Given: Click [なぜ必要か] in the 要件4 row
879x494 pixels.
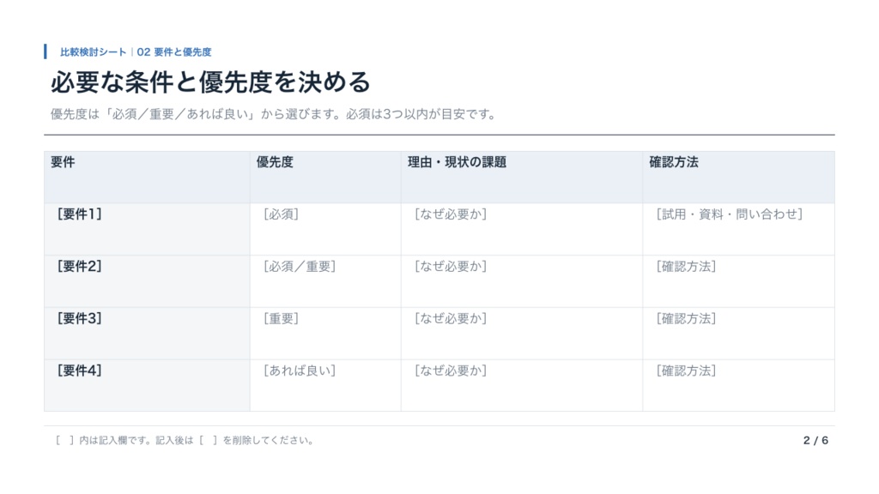Looking at the screenshot, I should (451, 370).
